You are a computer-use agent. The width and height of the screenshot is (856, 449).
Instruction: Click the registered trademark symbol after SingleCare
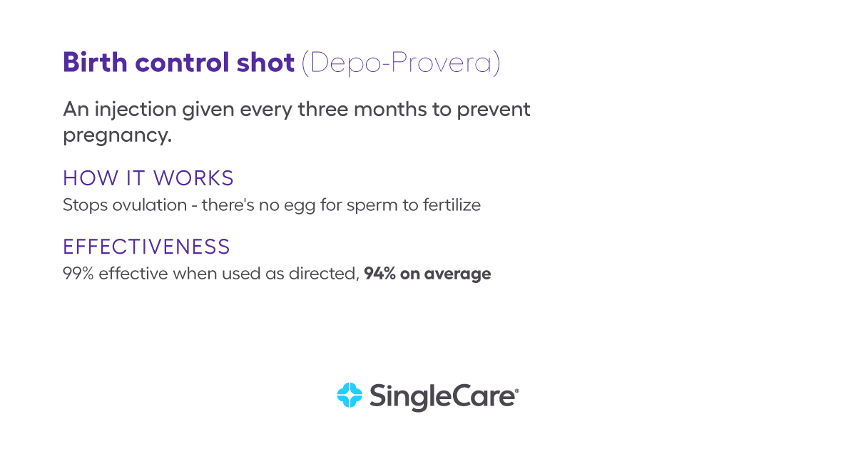click(516, 391)
